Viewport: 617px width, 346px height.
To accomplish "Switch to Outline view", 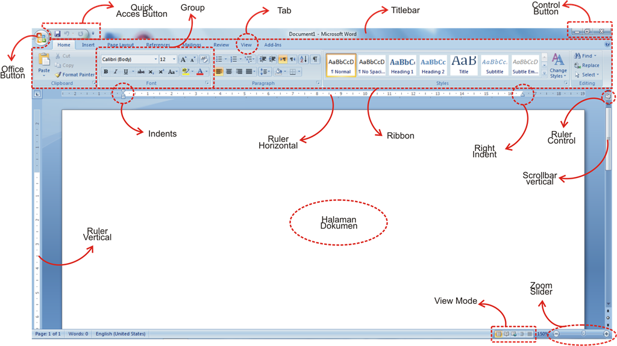I will (x=522, y=334).
